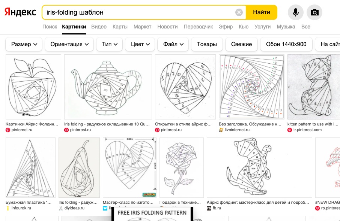Open infourok.ru source link

click(21, 208)
